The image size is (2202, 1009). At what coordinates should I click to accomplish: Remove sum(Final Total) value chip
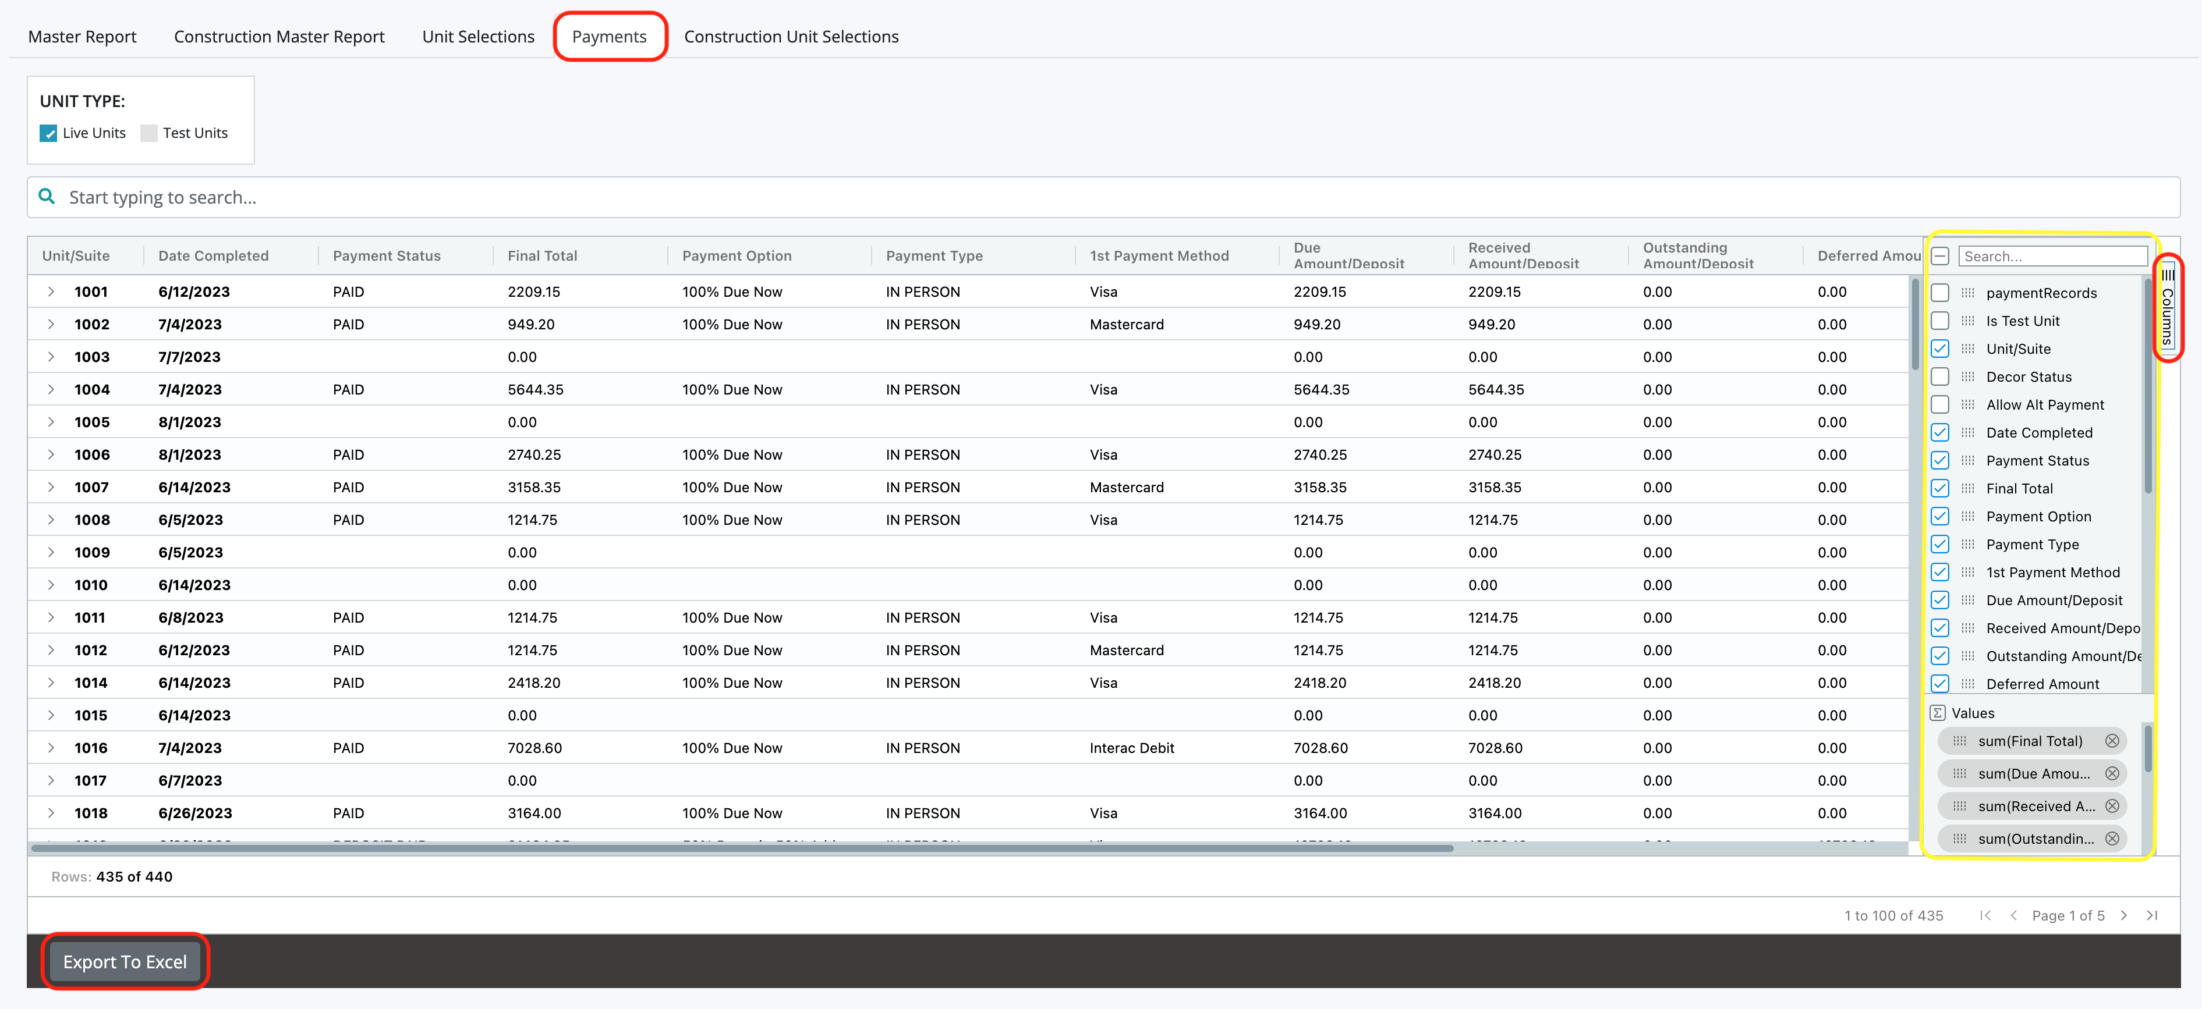(x=2111, y=741)
